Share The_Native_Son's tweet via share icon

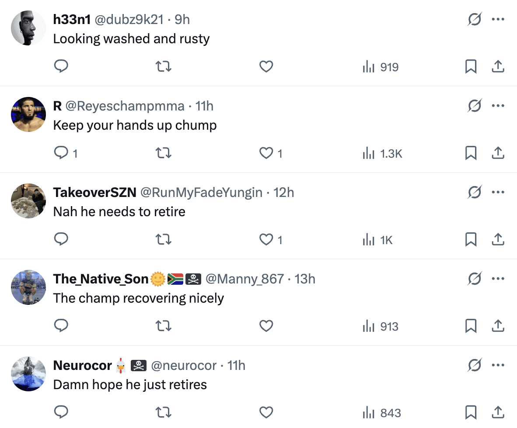pyautogui.click(x=498, y=326)
